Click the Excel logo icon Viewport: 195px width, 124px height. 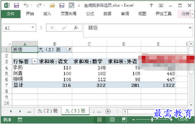[7, 5]
